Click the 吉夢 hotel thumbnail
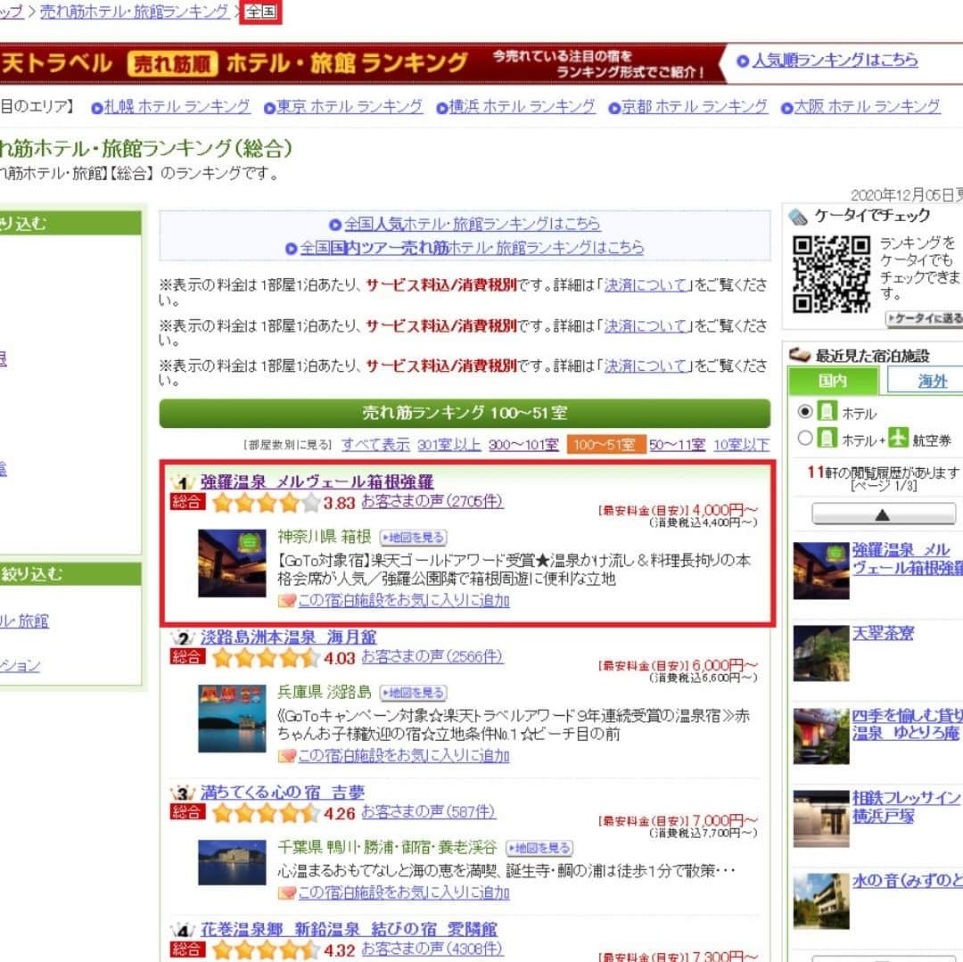The height and width of the screenshot is (962, 963). 232,862
